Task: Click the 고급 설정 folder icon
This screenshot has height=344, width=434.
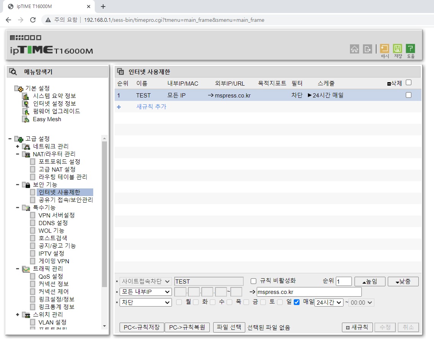Action: click(x=19, y=139)
